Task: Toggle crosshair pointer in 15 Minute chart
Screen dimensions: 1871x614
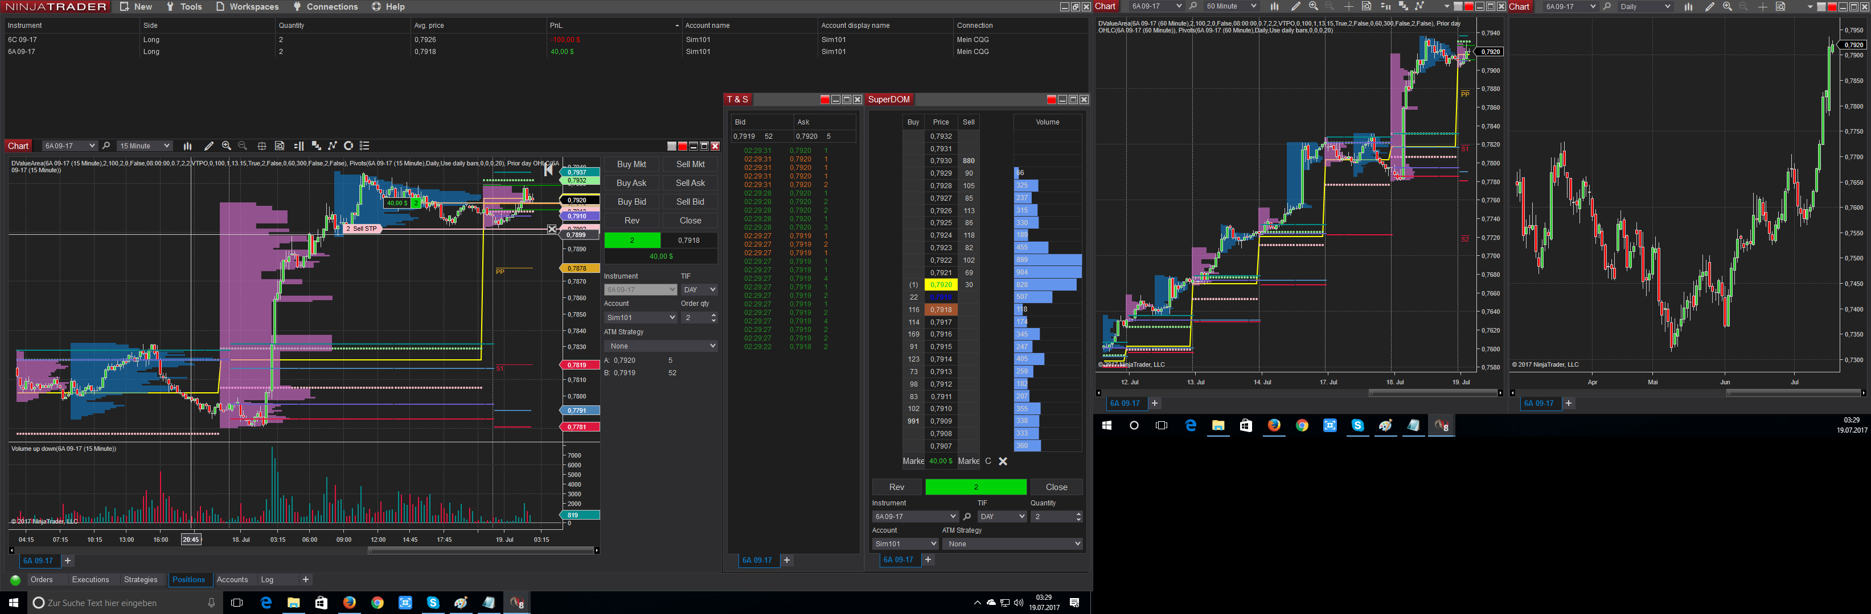Action: 261,146
